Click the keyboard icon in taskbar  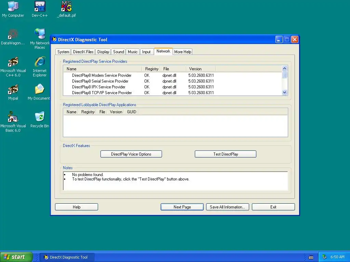pos(311,257)
